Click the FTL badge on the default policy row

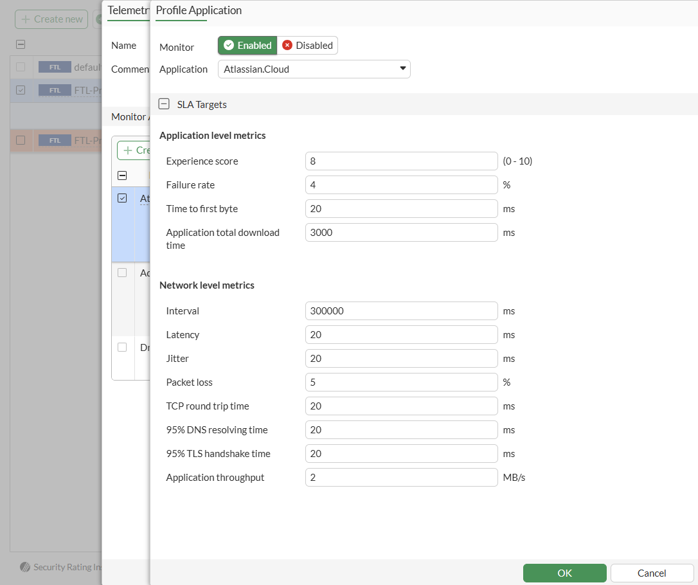tap(55, 67)
